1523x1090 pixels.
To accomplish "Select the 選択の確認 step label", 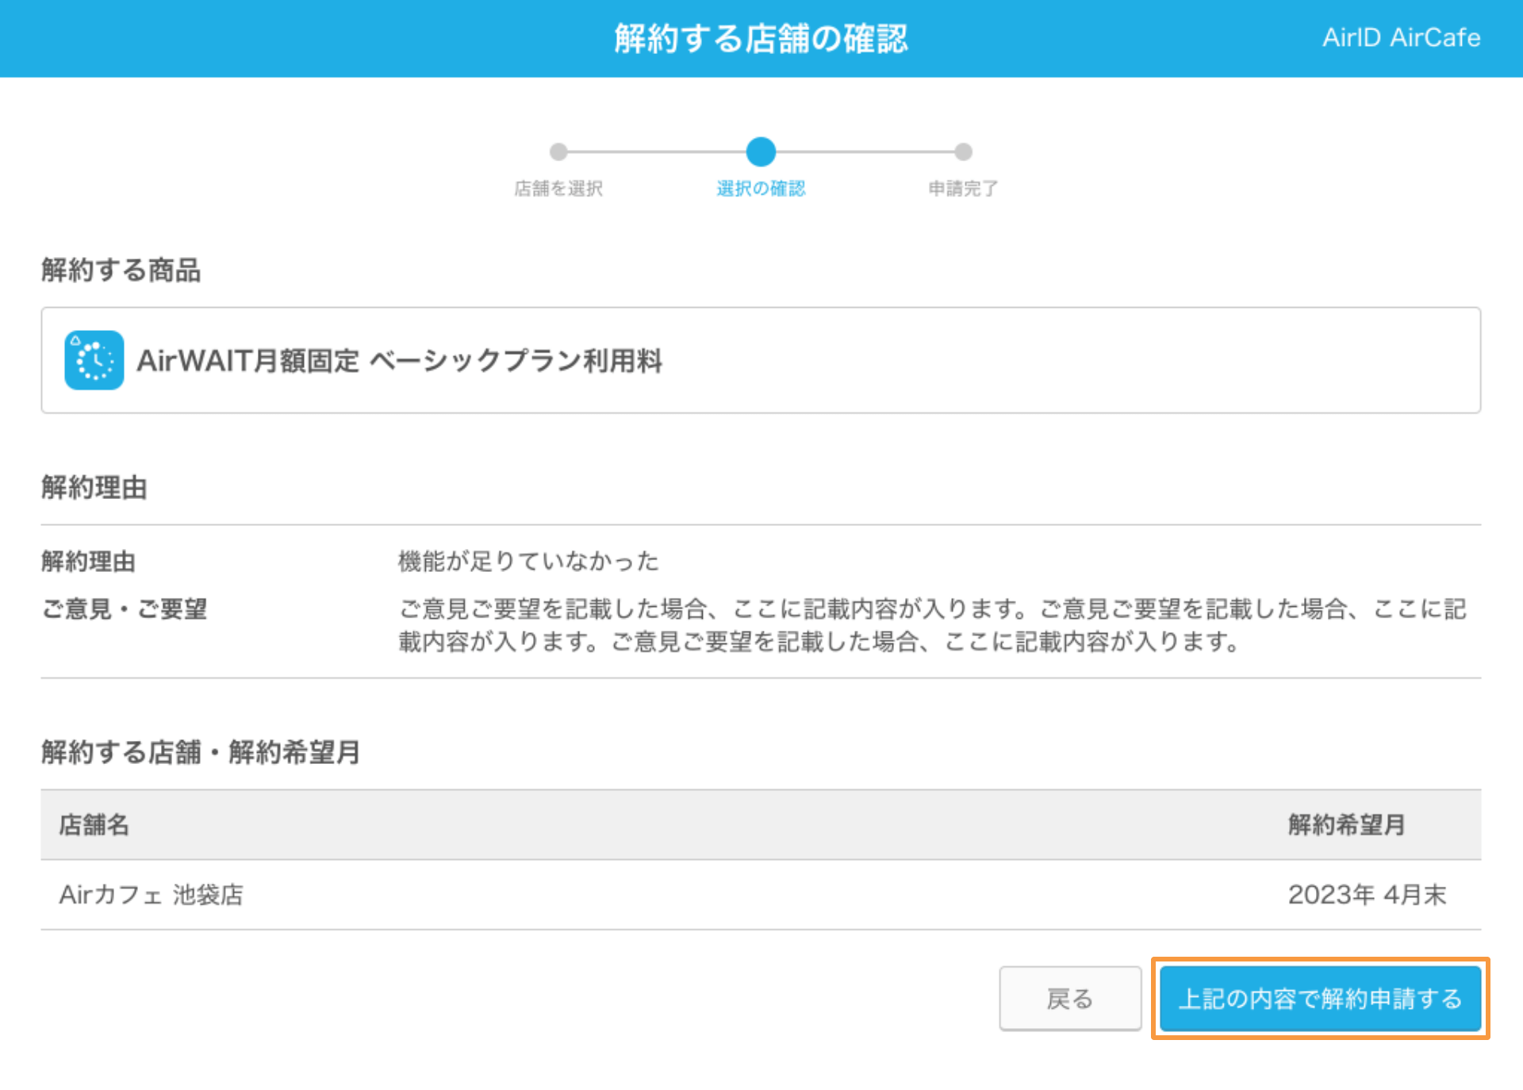I will pyautogui.click(x=761, y=188).
